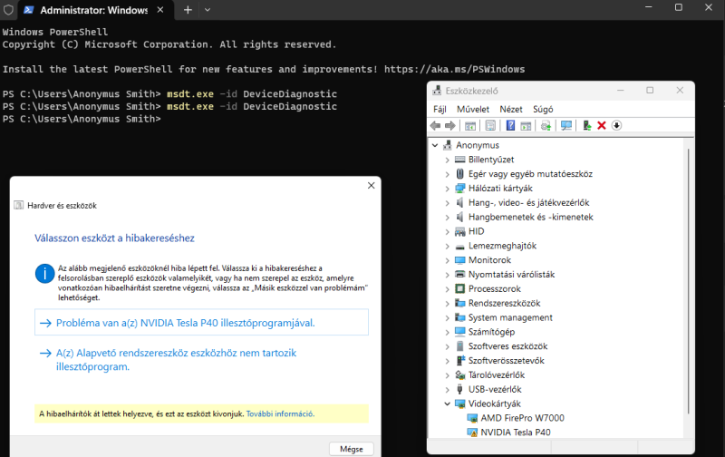
Task: Click the circled down-arrow toolbar icon
Action: (x=616, y=125)
